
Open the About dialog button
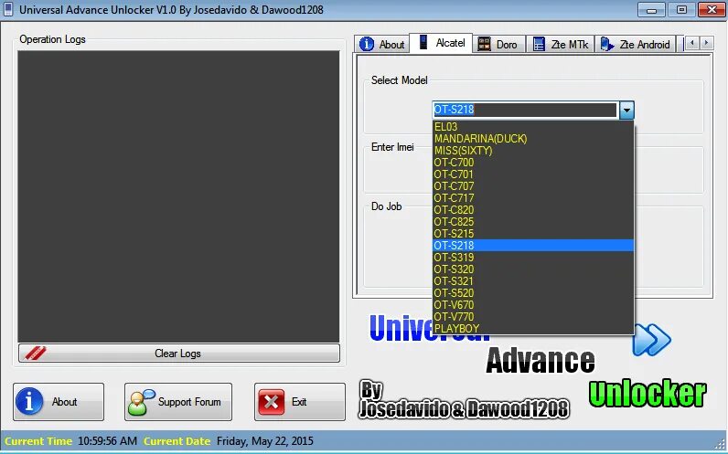(59, 402)
